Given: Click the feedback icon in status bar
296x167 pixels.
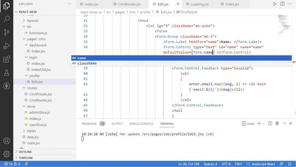Looking at the screenshot, I should coord(282,164).
